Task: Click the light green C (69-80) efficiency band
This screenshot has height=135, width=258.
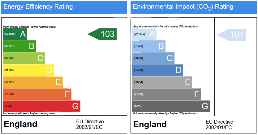Action: click(x=24, y=58)
